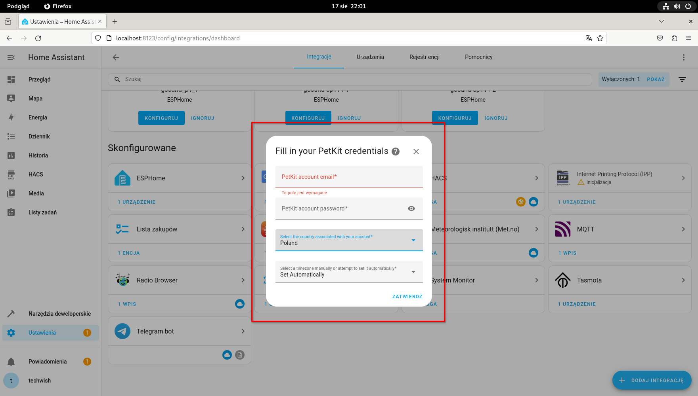
Task: Select the Ustawienia – Home Assistant browser tab
Action: [x=62, y=22]
